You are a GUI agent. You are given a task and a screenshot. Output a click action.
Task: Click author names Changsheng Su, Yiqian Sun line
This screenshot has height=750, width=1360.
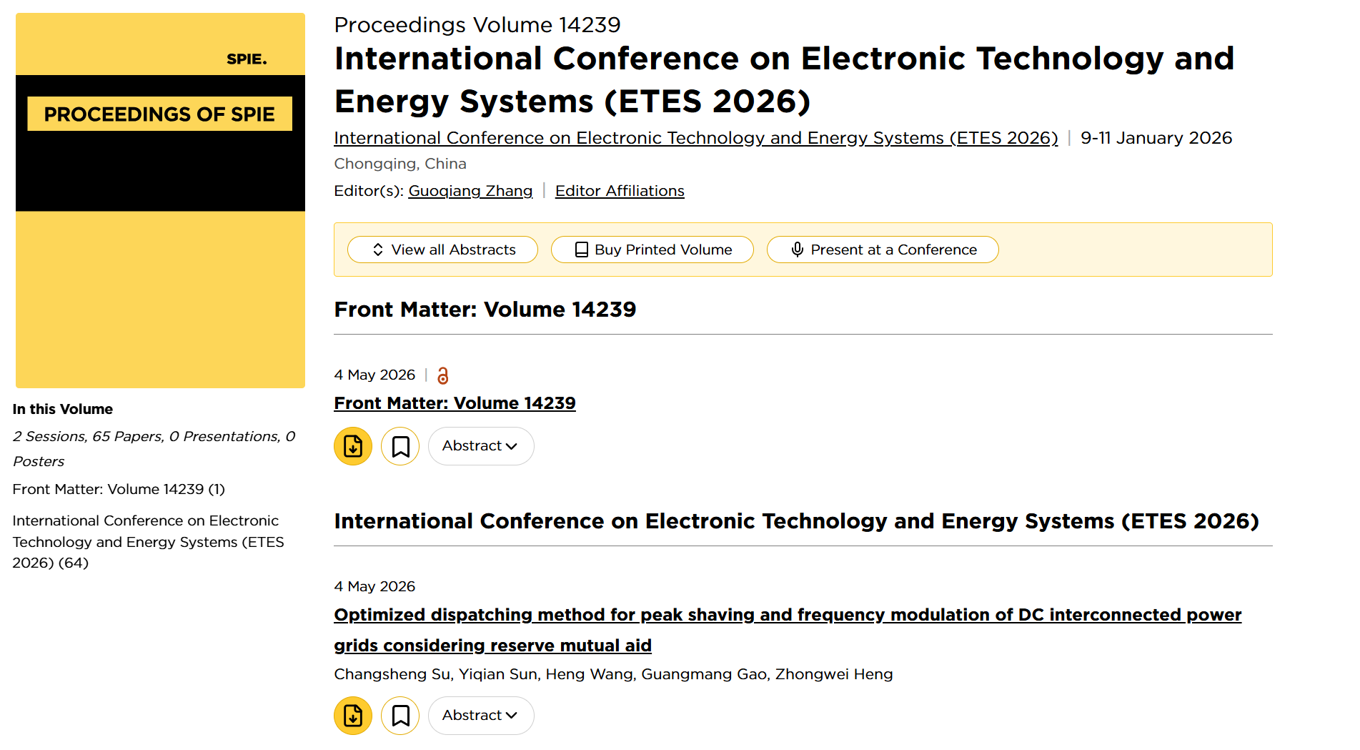tap(613, 674)
